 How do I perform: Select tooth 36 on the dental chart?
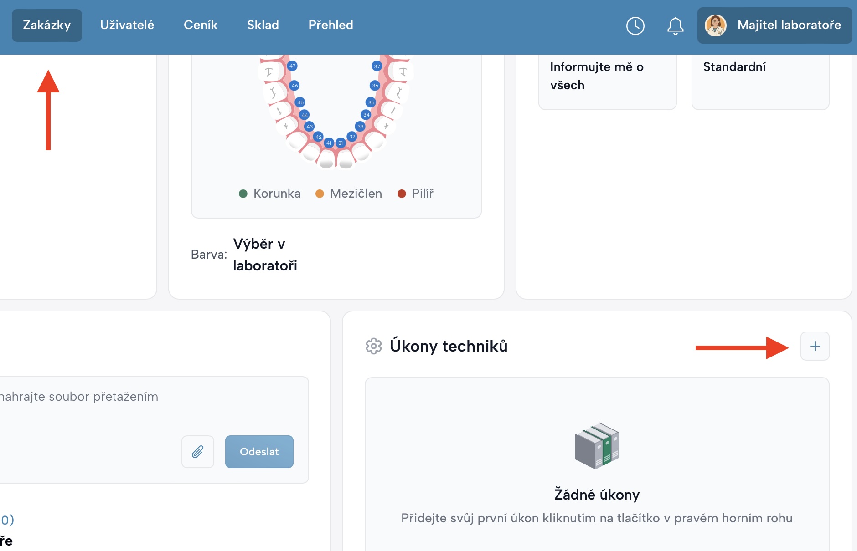pos(375,86)
